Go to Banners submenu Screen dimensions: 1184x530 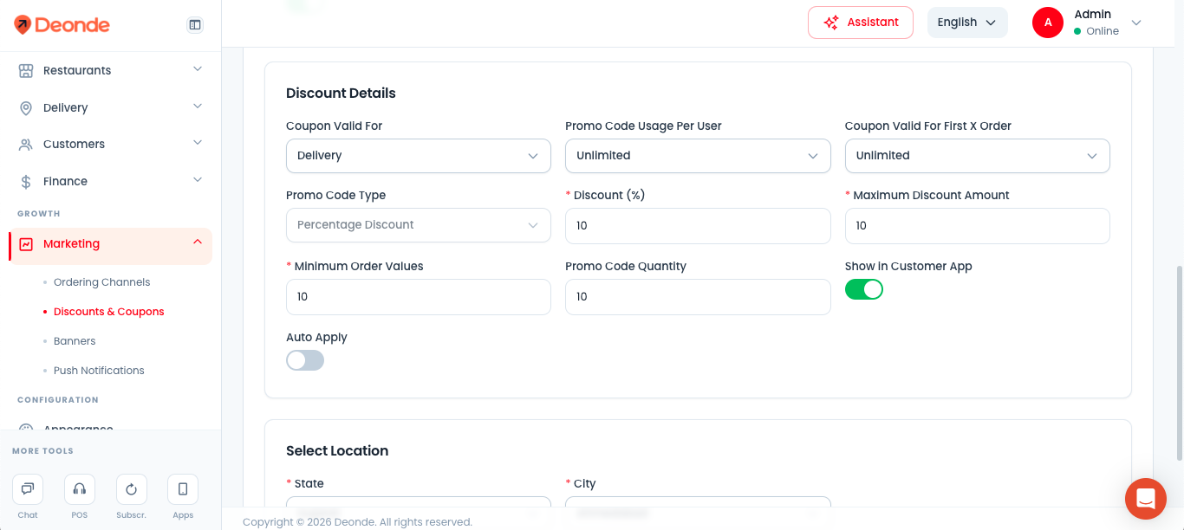[x=75, y=341]
